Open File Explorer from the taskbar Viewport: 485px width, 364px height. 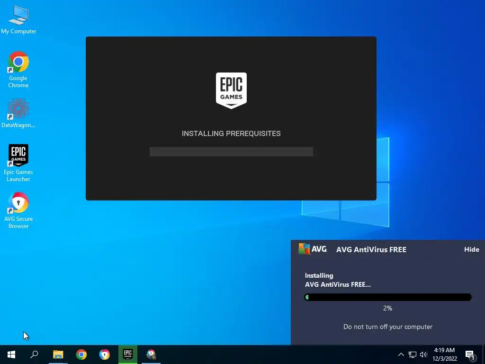[58, 355]
